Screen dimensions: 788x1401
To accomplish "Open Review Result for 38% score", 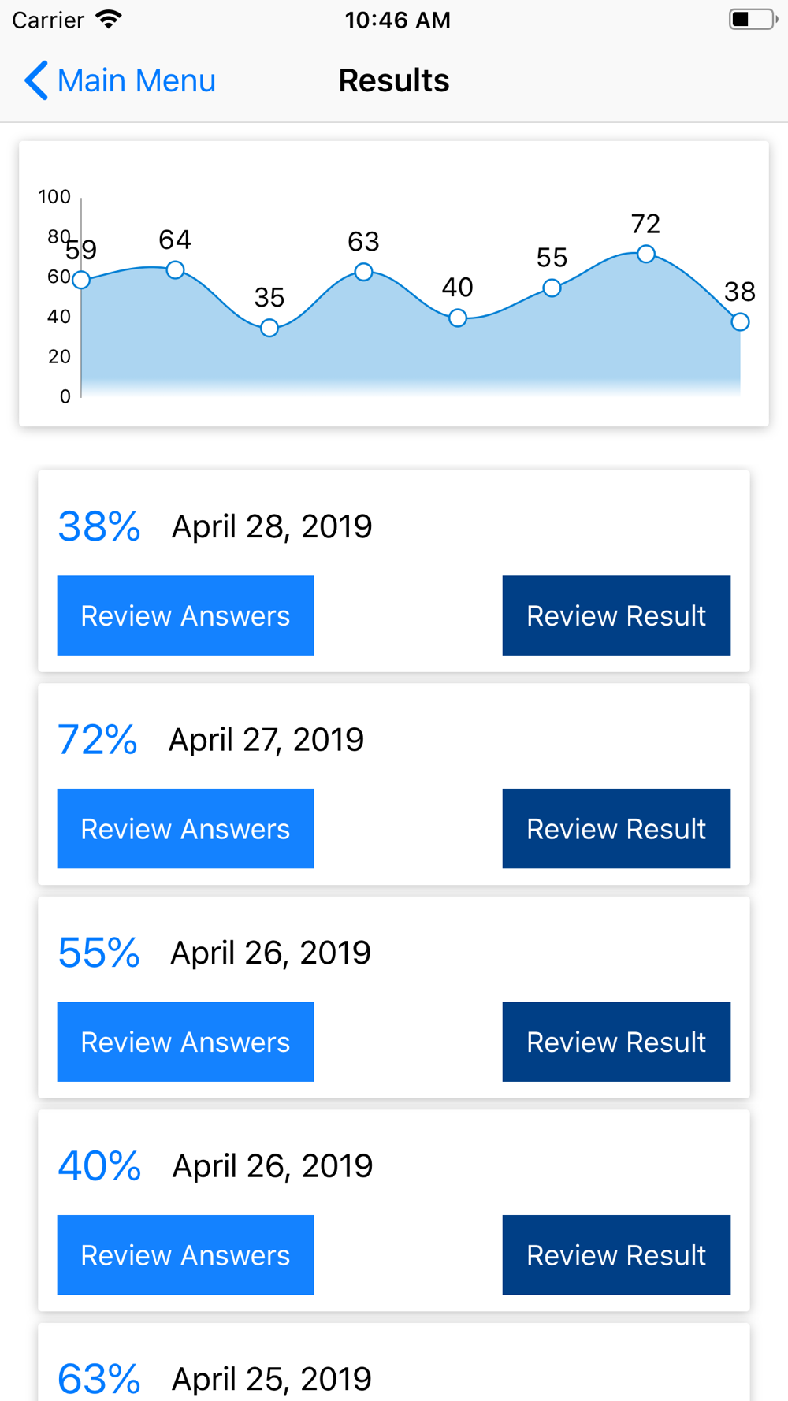I will [616, 615].
